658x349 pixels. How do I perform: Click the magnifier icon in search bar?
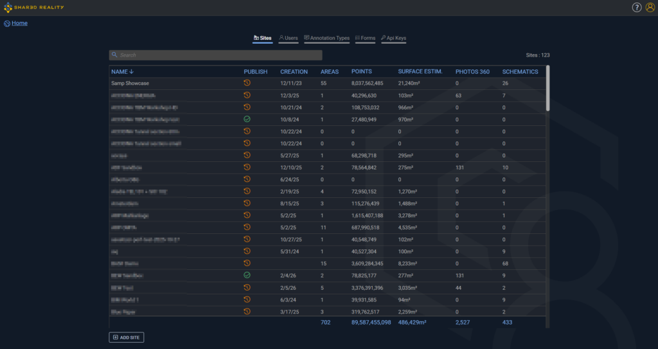[x=114, y=55]
